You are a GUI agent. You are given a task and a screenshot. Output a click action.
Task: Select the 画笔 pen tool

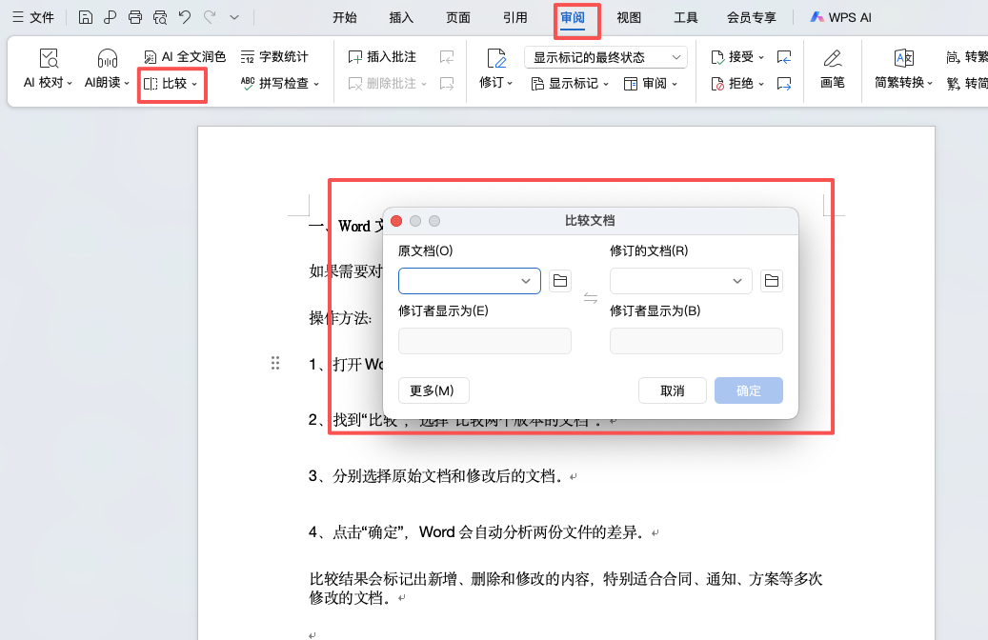point(833,68)
